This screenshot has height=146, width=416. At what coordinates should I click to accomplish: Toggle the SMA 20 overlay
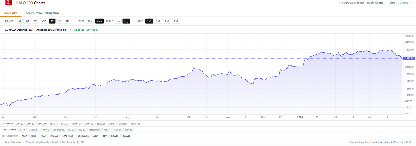(19, 124)
